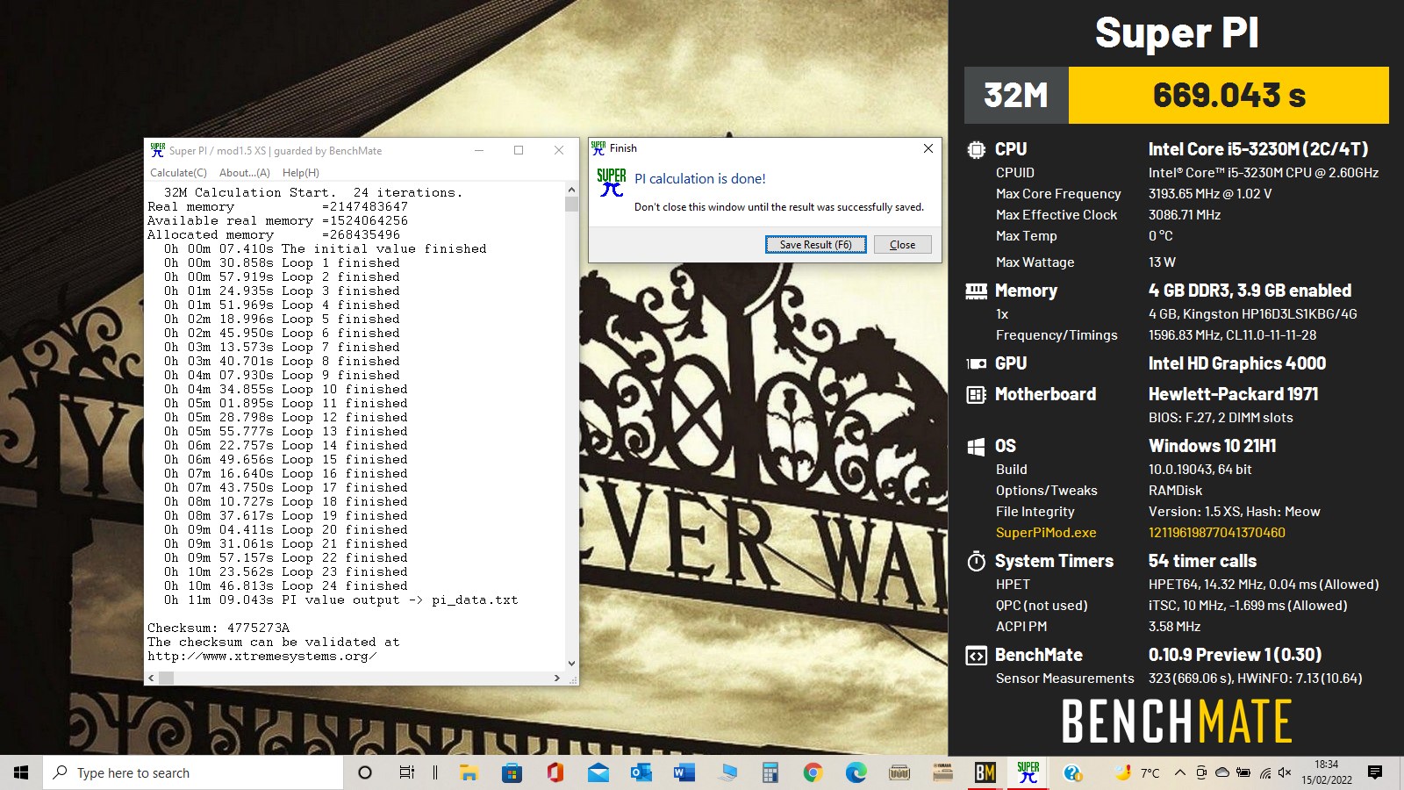Open the Calculate(C) menu

[x=178, y=173]
